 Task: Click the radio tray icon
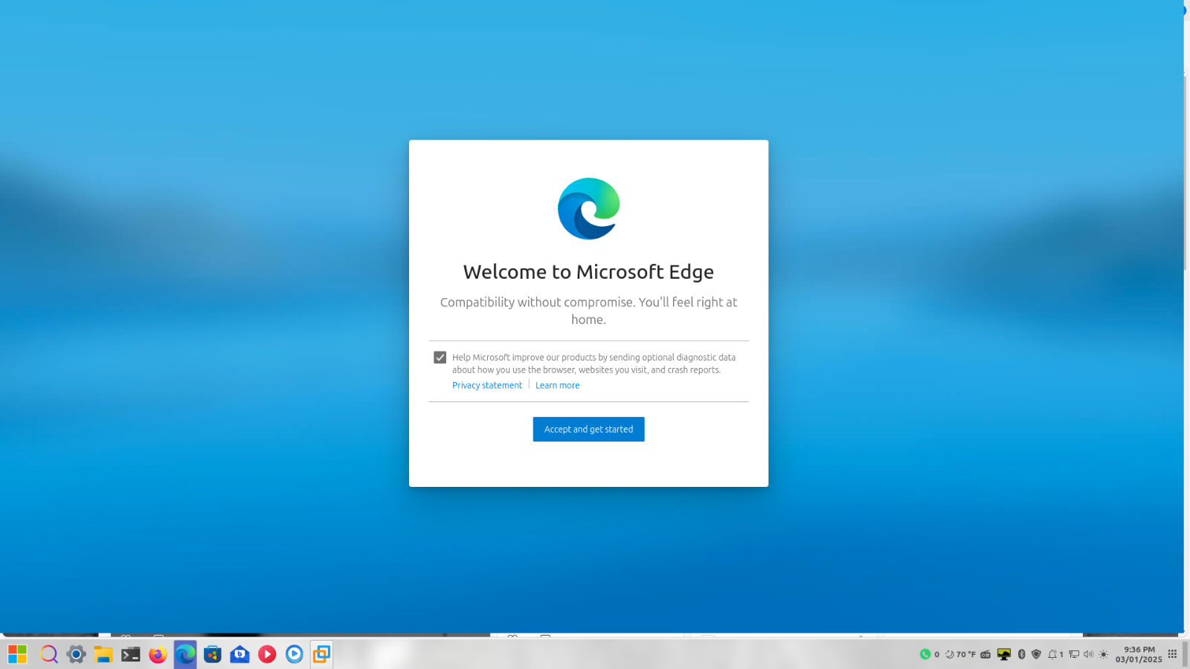(x=985, y=654)
